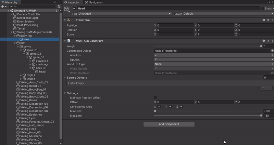This screenshot has height=145, width=274.
Task: Uncheck the X Constrained Axes checkbox
Action: pyautogui.click(x=159, y=107)
